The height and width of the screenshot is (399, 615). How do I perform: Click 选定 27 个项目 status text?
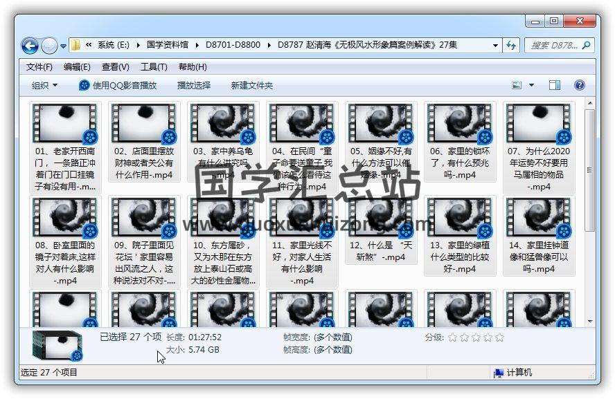[48, 372]
